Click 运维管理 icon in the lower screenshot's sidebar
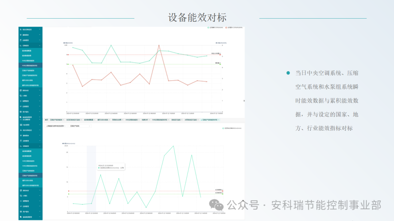This screenshot has width=394, height=221. coord(21,206)
